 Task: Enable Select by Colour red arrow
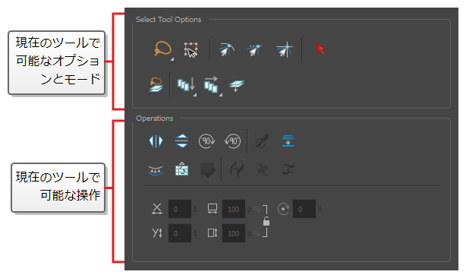(320, 49)
